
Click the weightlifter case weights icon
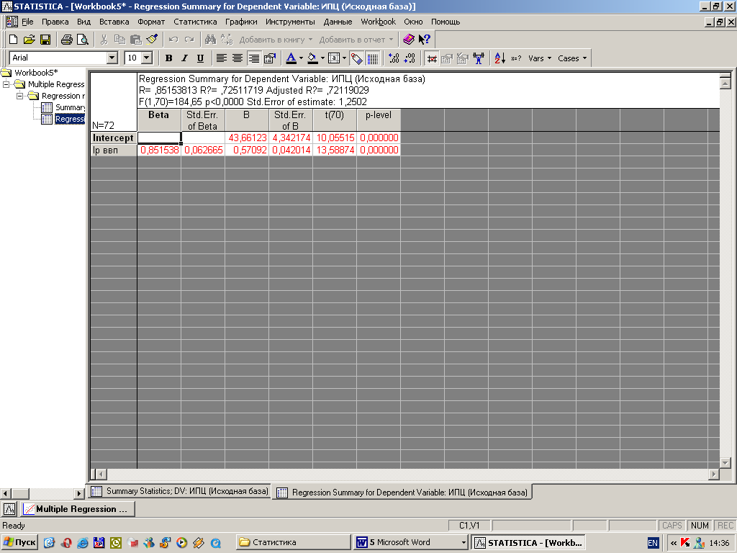(x=479, y=58)
